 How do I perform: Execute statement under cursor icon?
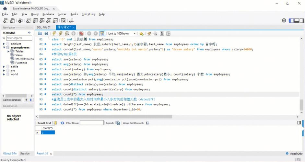click(x=61, y=33)
